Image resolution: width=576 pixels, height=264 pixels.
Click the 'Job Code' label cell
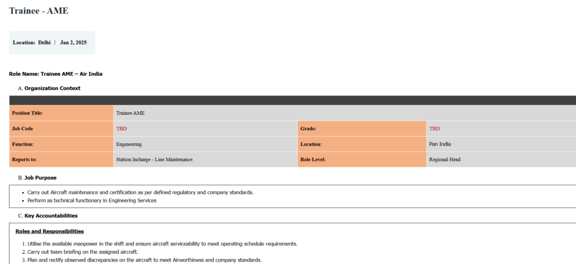(61, 129)
